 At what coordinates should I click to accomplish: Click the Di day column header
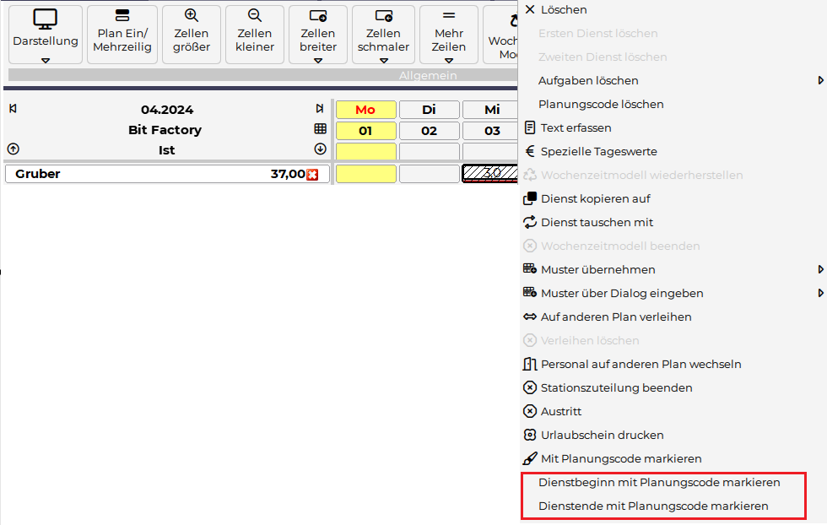pyautogui.click(x=429, y=110)
